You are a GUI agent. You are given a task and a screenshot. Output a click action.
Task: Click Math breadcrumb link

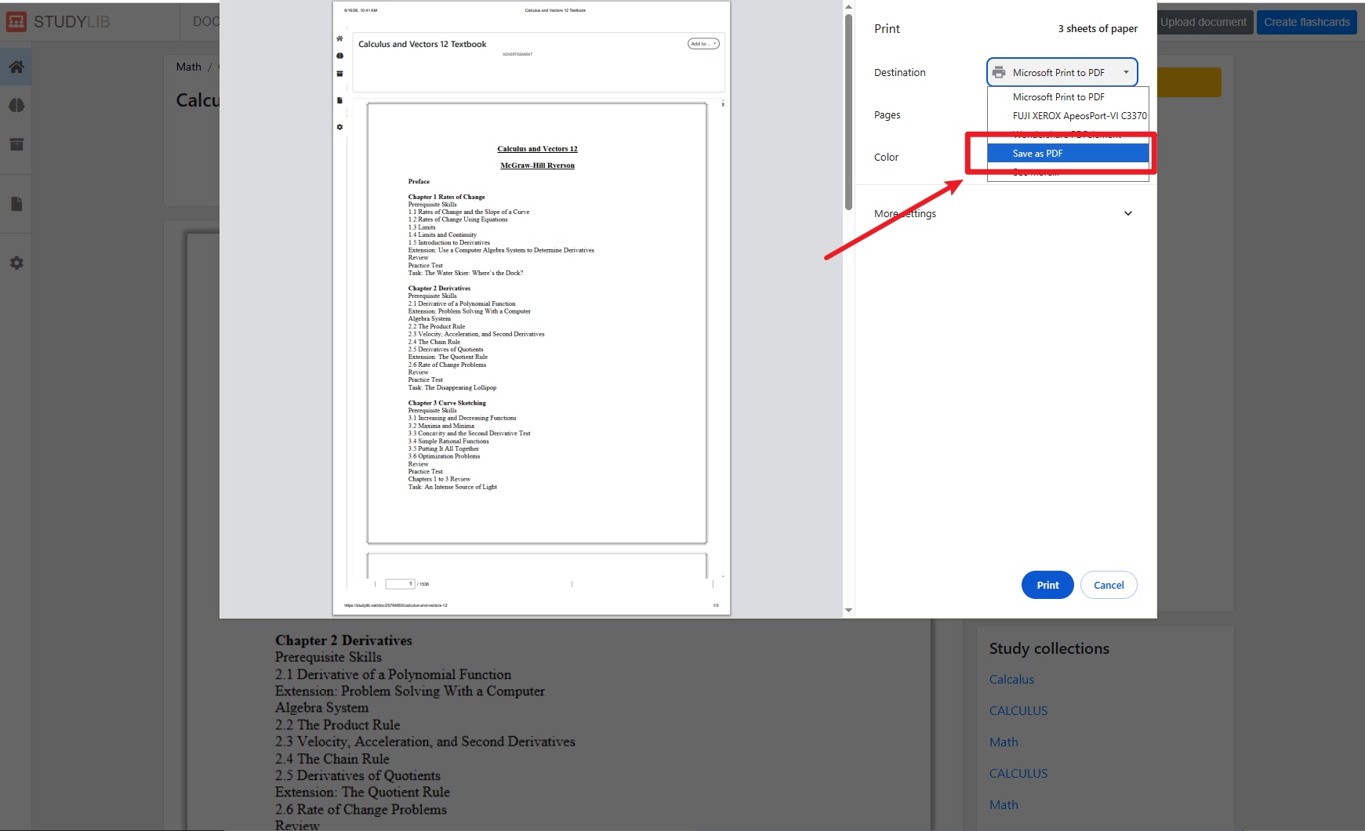188,67
